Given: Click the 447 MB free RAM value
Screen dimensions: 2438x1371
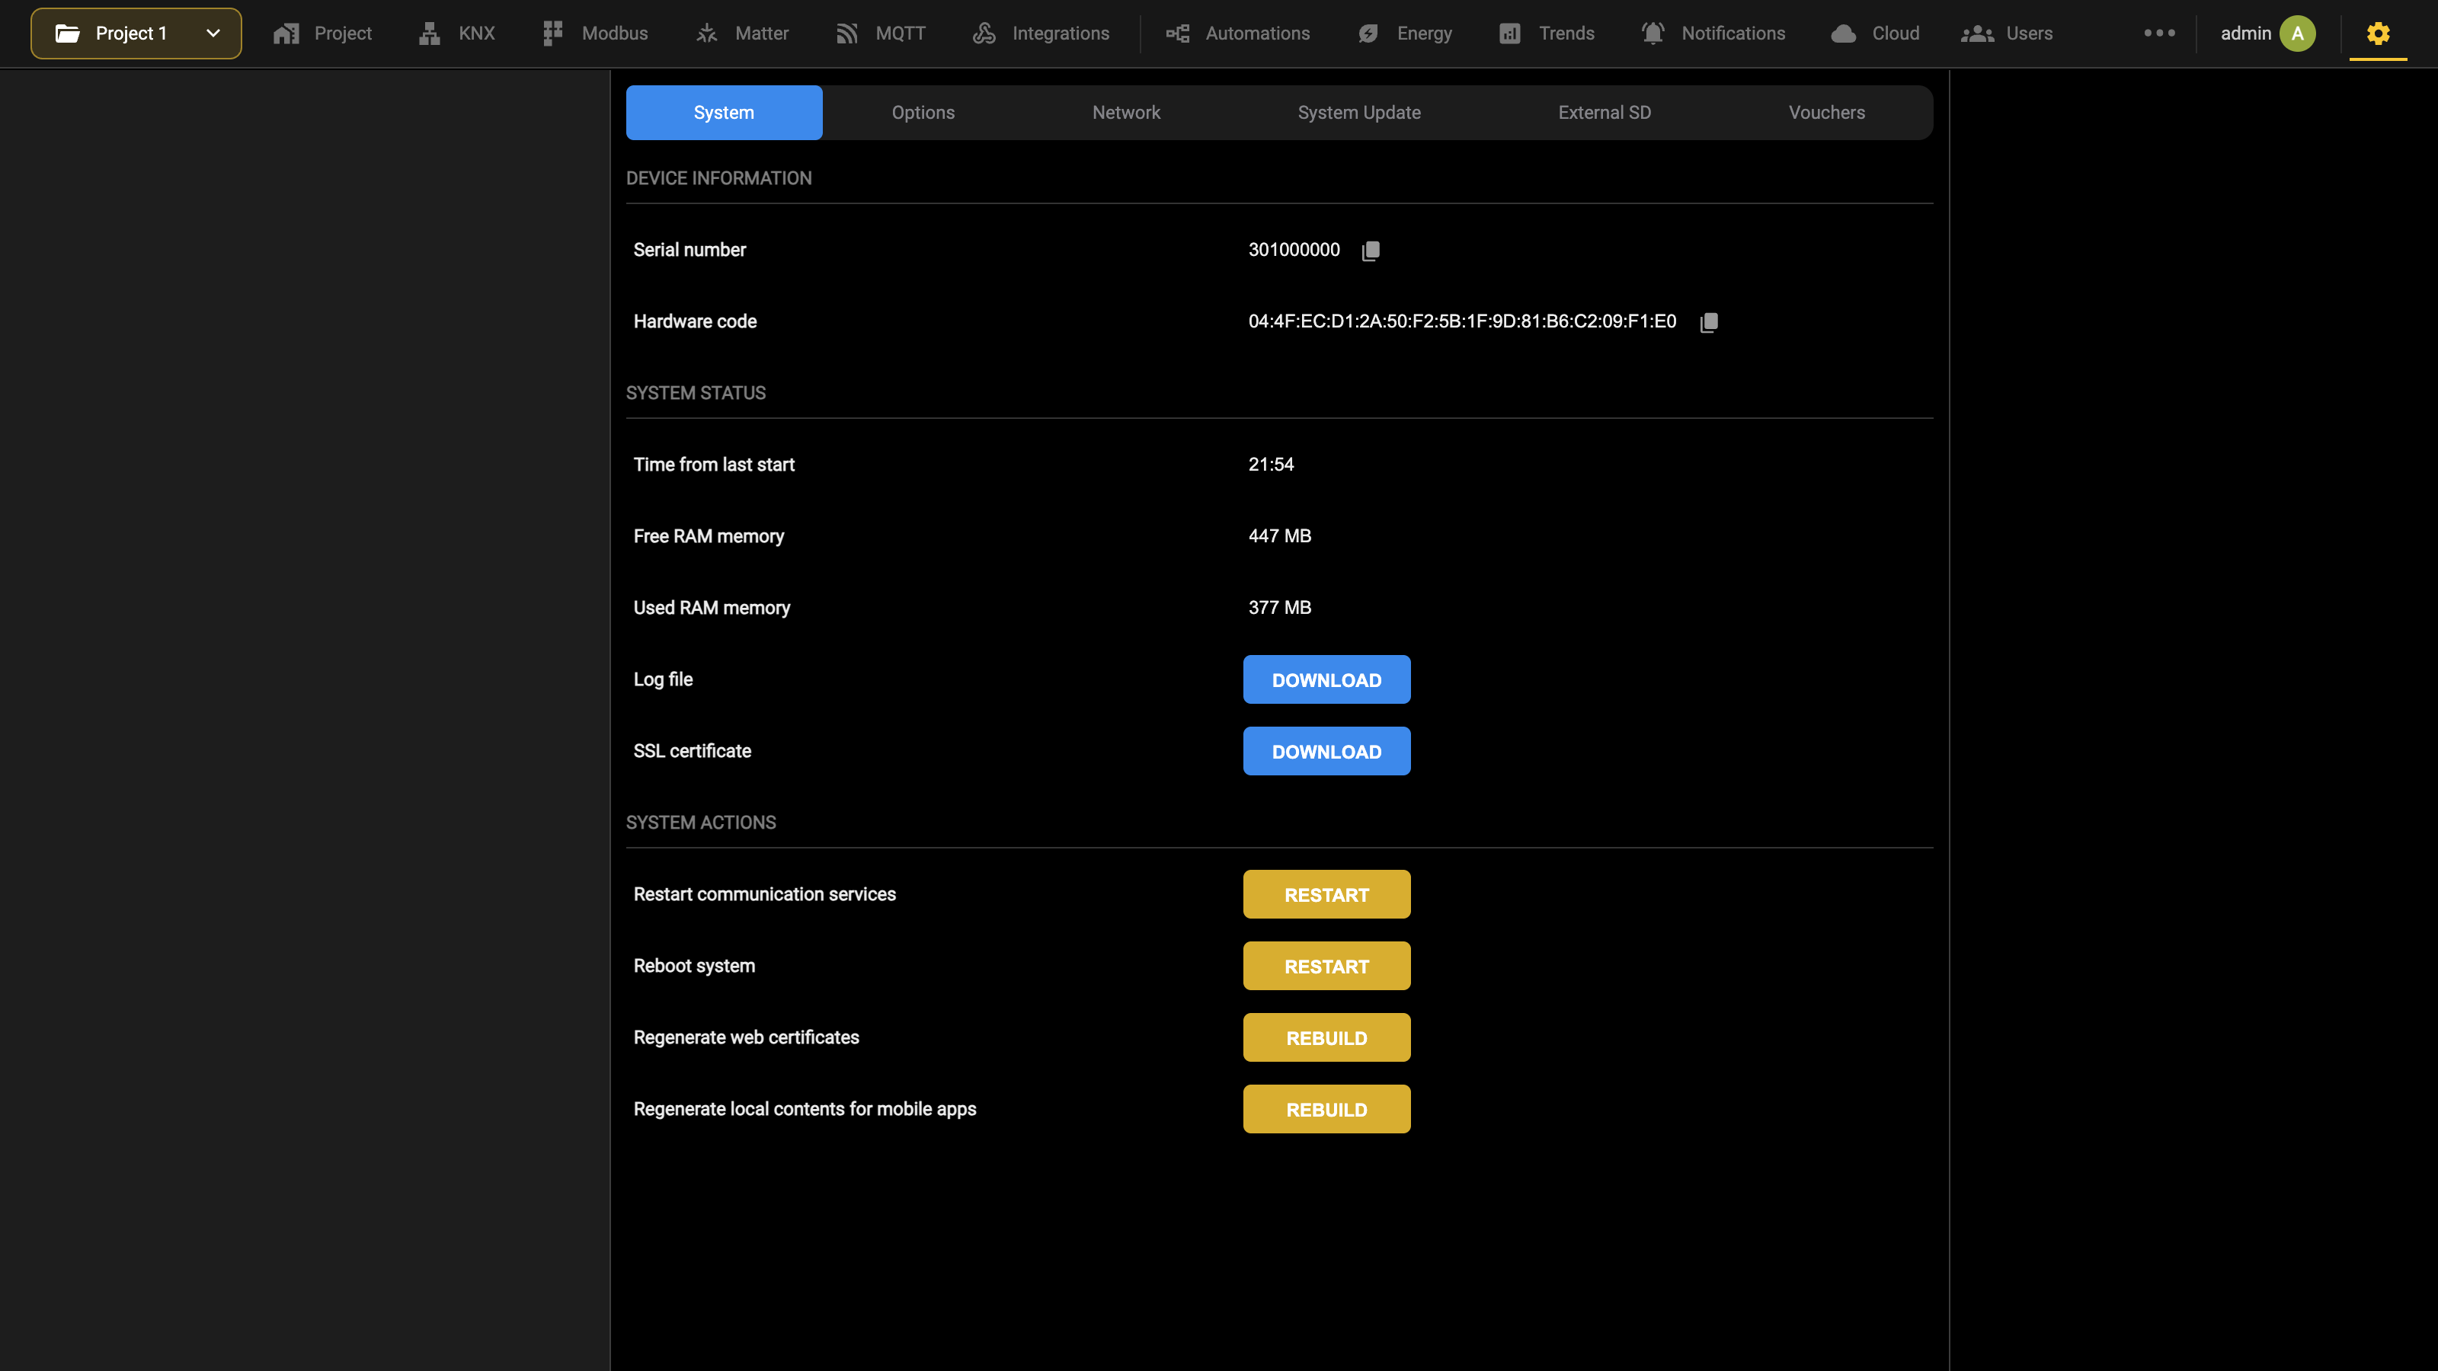Looking at the screenshot, I should (x=1280, y=536).
